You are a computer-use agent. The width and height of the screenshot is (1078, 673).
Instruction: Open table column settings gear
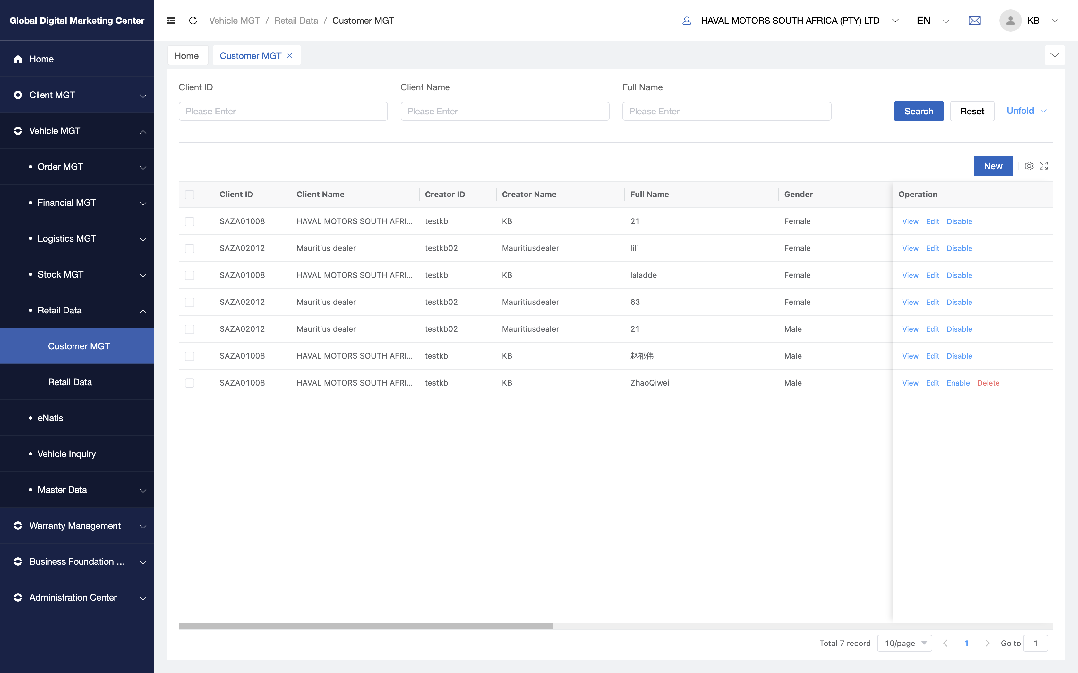(x=1029, y=166)
